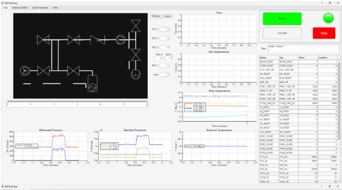Screen dimensions: 342x190
Task: Click the Bed Temperatures plot title
Action: point(219,52)
